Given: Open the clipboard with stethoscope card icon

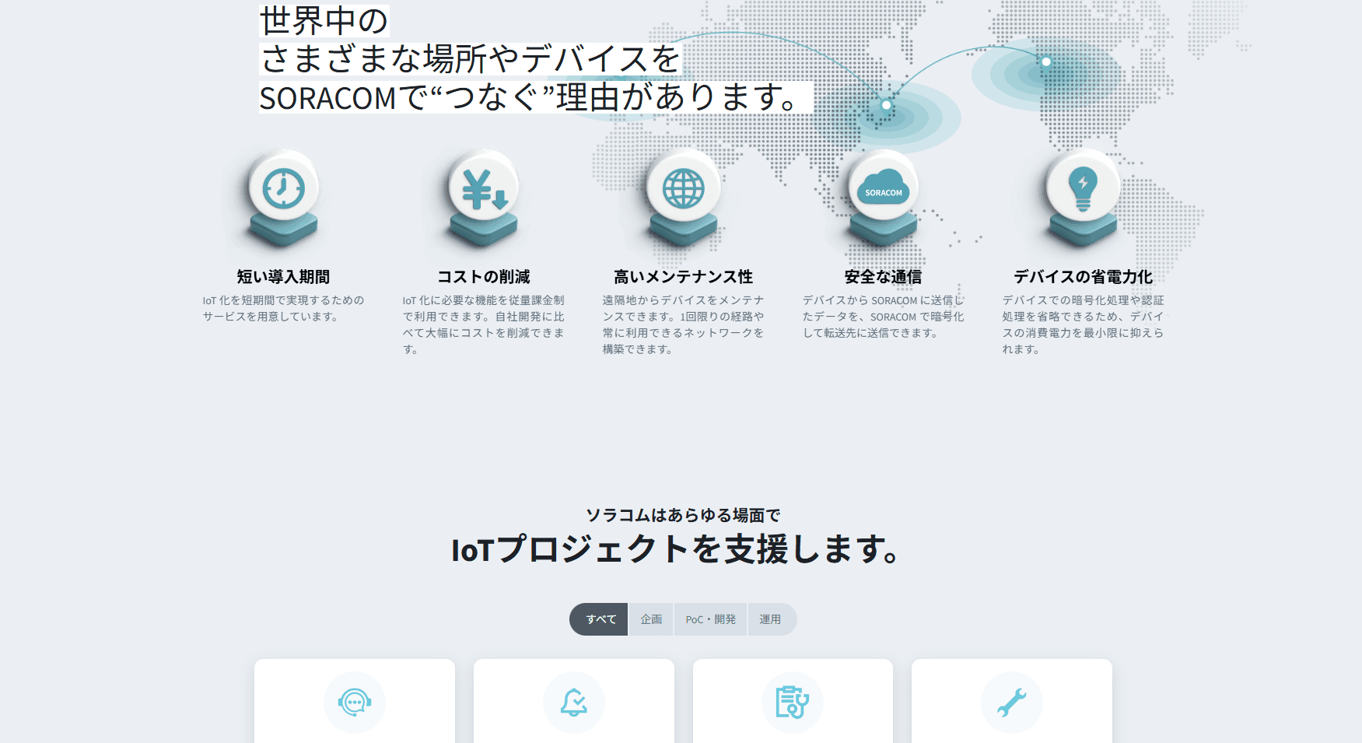Looking at the screenshot, I should point(793,703).
